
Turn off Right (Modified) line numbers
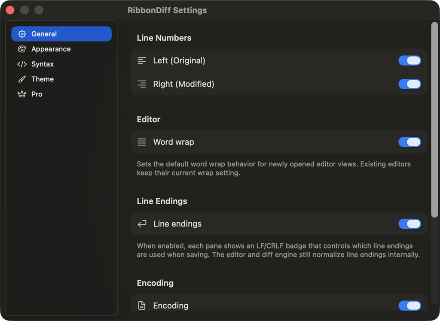[x=409, y=84]
